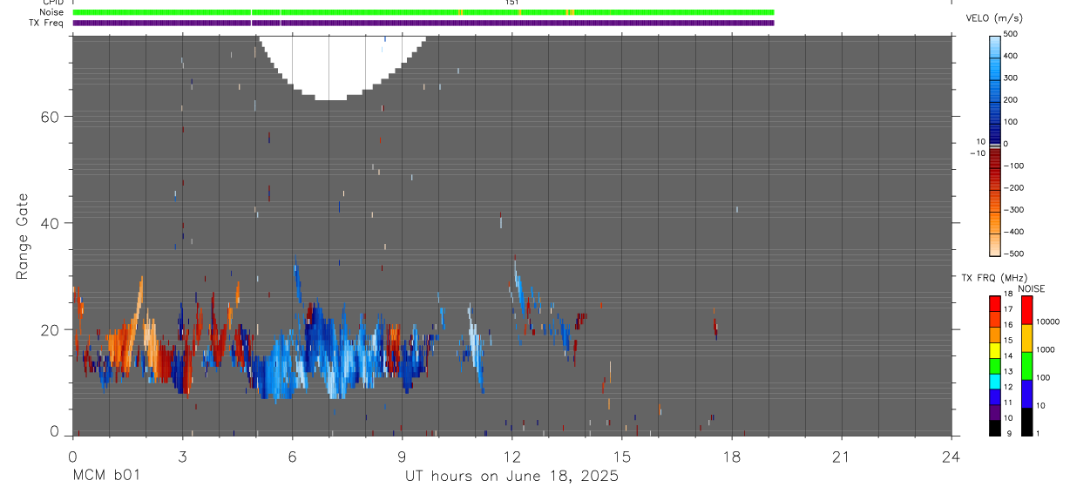Click the '15' UT hour tick label

coord(622,456)
